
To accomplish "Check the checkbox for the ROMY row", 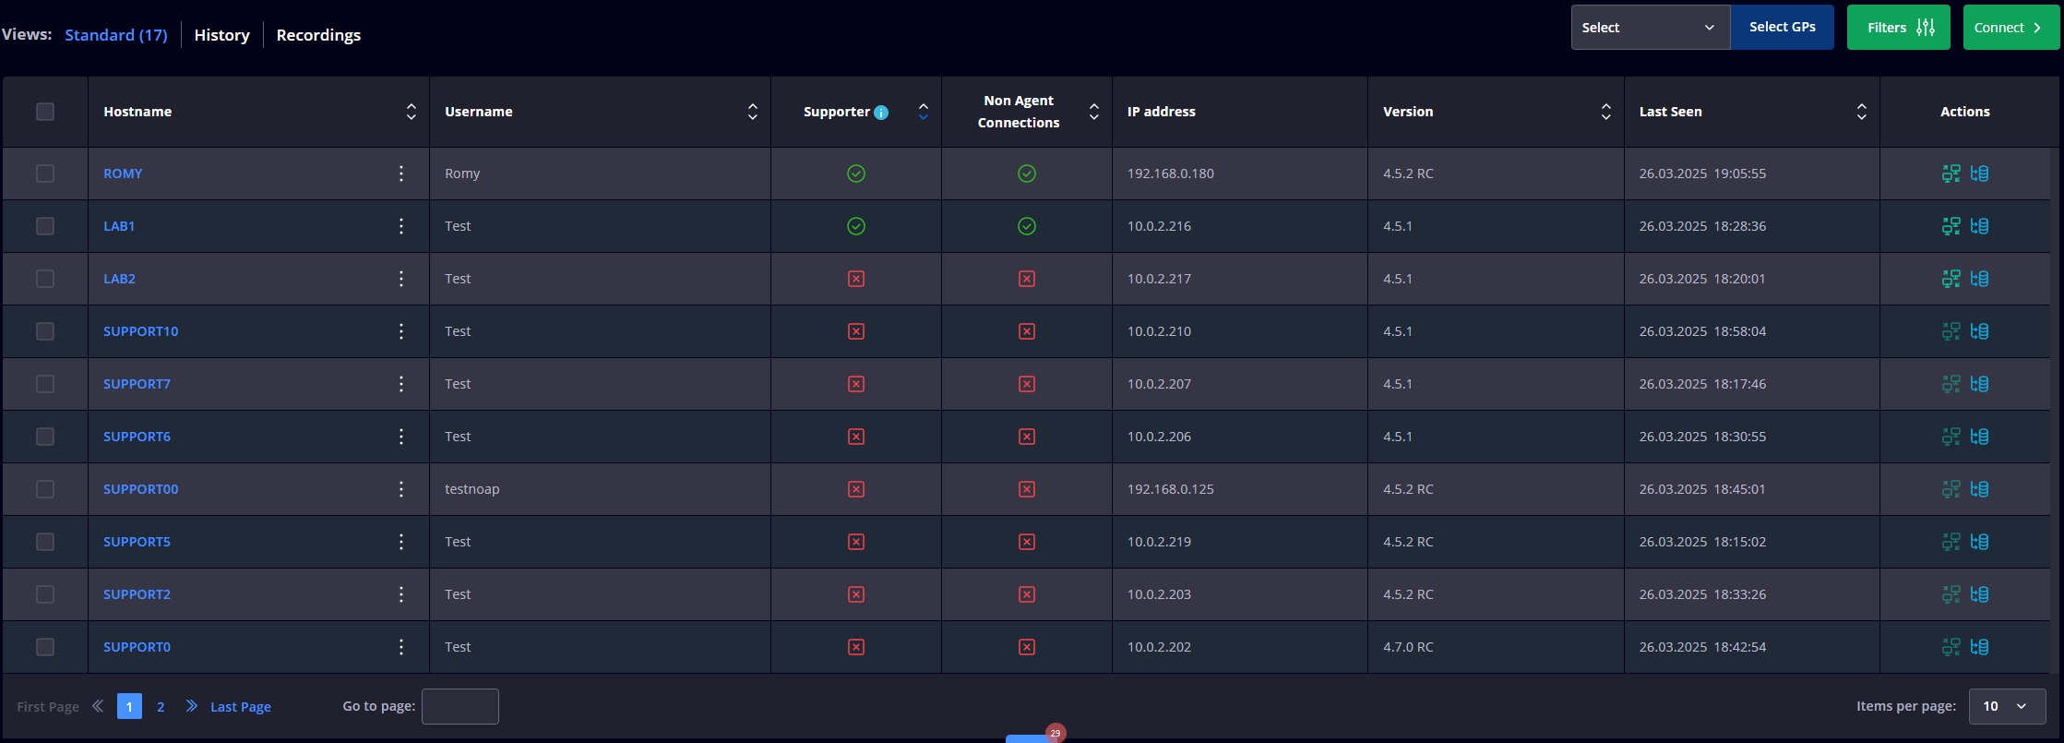I will (45, 174).
